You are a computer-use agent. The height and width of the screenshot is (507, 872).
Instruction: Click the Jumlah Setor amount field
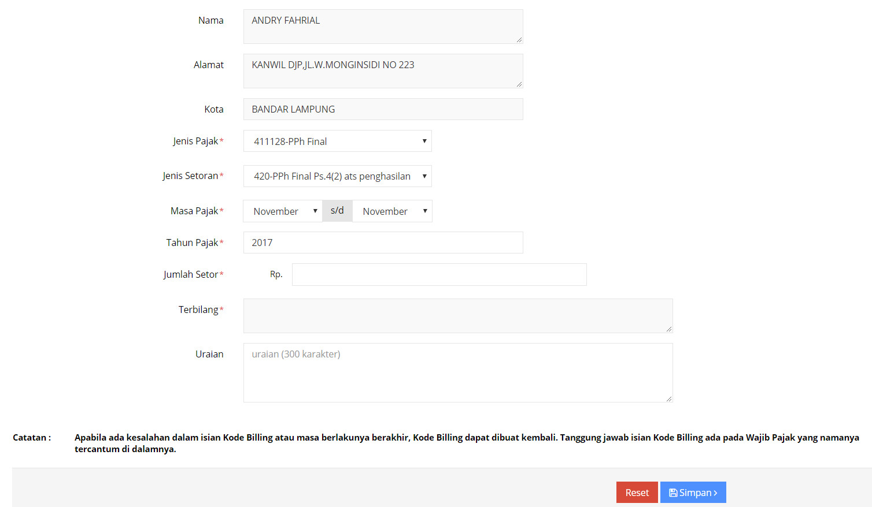(439, 274)
